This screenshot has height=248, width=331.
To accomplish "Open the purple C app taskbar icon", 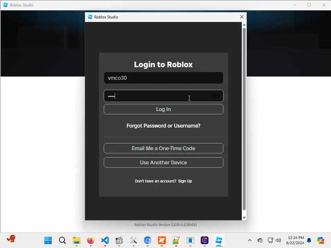I will point(205,240).
